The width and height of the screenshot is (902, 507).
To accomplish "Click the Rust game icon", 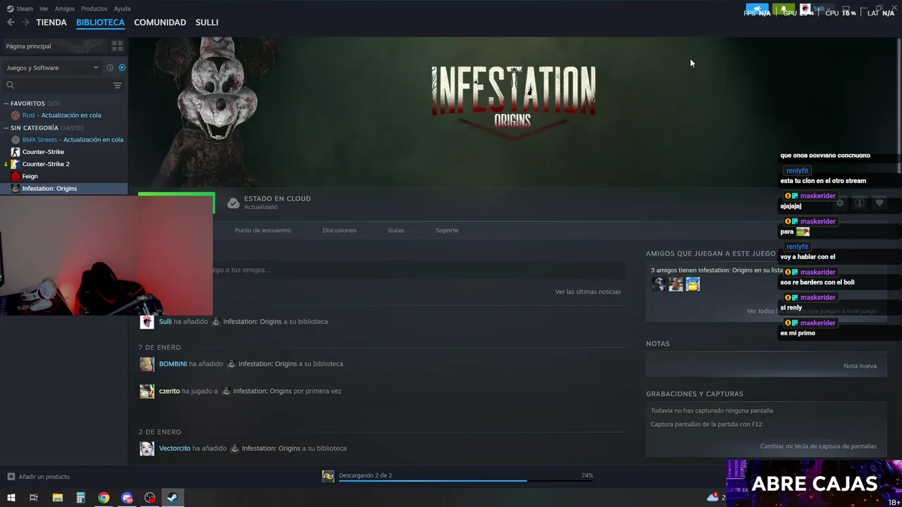I will tap(16, 115).
